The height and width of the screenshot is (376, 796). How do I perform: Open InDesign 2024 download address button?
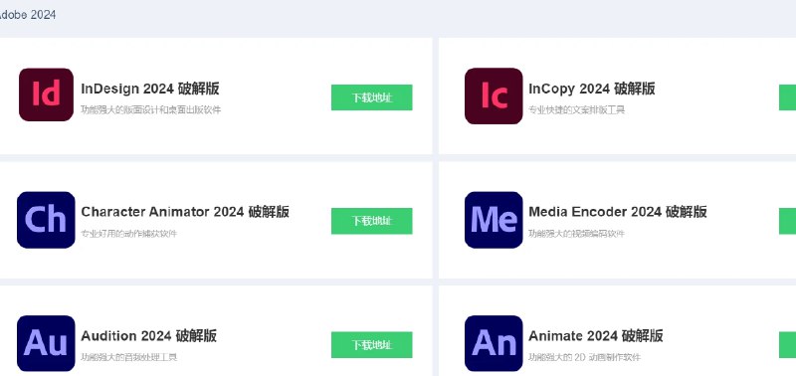[x=371, y=97]
